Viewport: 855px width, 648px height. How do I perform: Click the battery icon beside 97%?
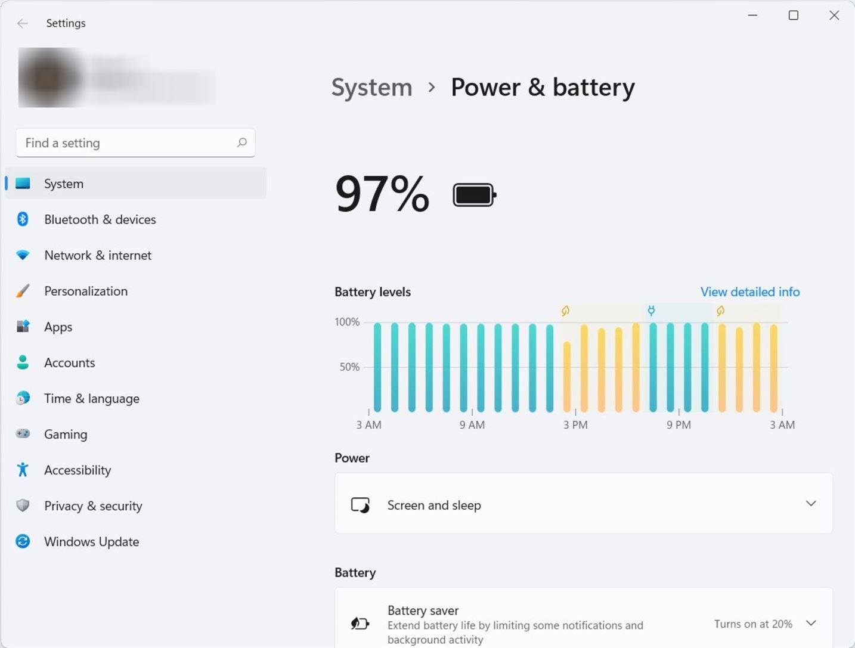tap(473, 194)
